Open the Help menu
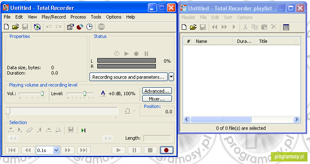The image size is (310, 164). point(131,17)
